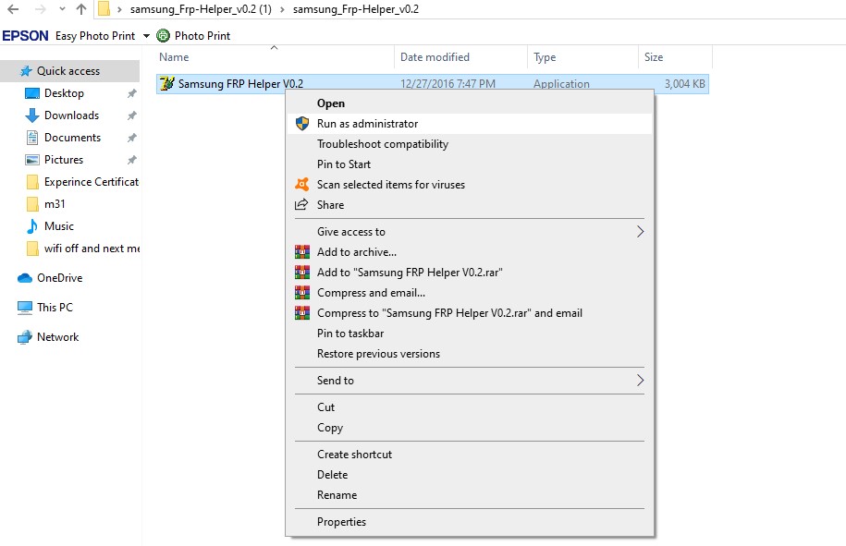Viewport: 846px width, 546px height.
Task: Click Quick access star icon
Action: (x=25, y=71)
